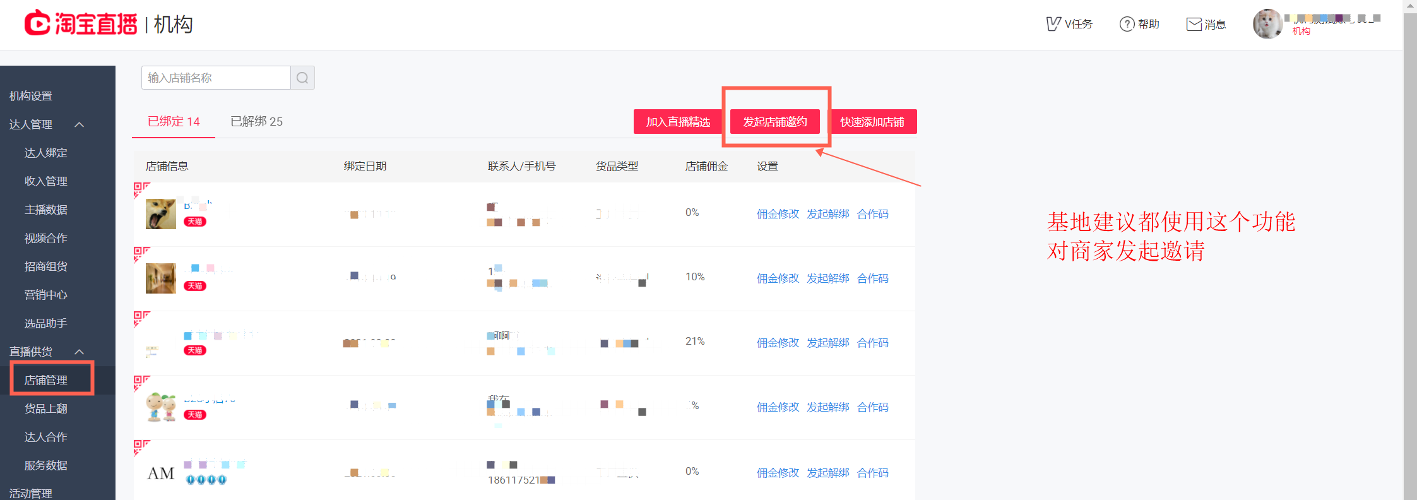Click the 联系人/手机号 column header
The height and width of the screenshot is (500, 1417).
(x=521, y=166)
